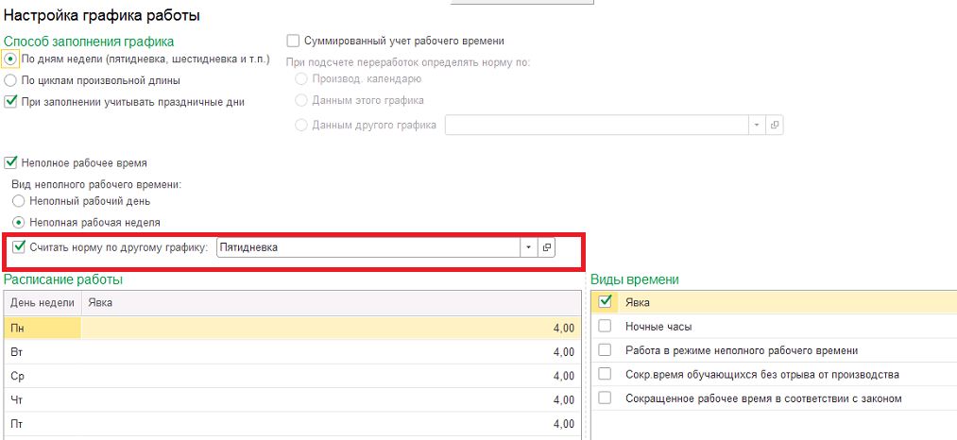Expand the Данным другого графика dropdown arrow
The width and height of the screenshot is (957, 440).
(x=757, y=125)
